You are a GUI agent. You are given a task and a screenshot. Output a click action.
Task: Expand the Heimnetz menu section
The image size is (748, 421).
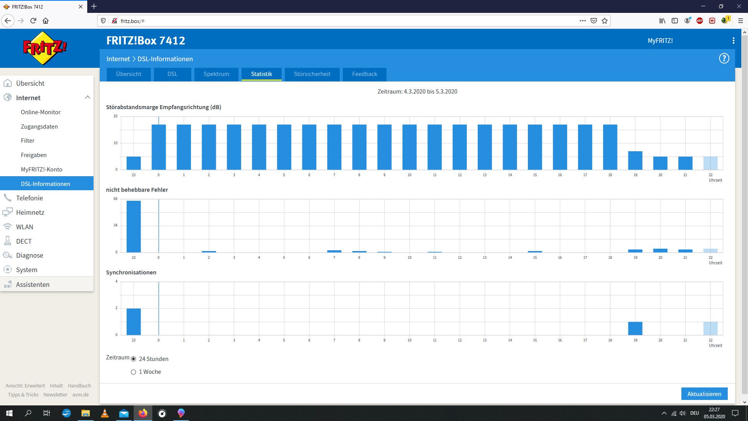[x=30, y=212]
